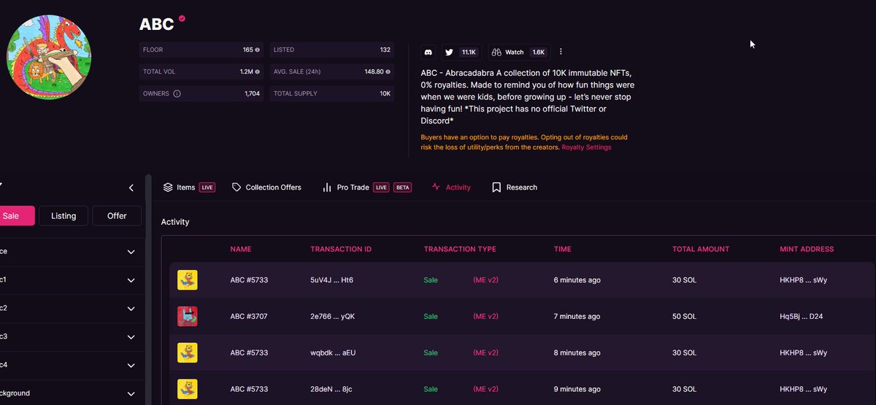Click the LISTED 132 stat box

point(332,50)
